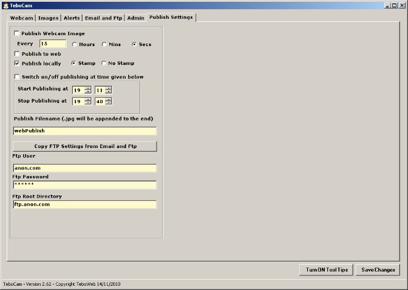Enable the Publish Webcam Image checkbox
The width and height of the screenshot is (408, 290).
point(16,33)
